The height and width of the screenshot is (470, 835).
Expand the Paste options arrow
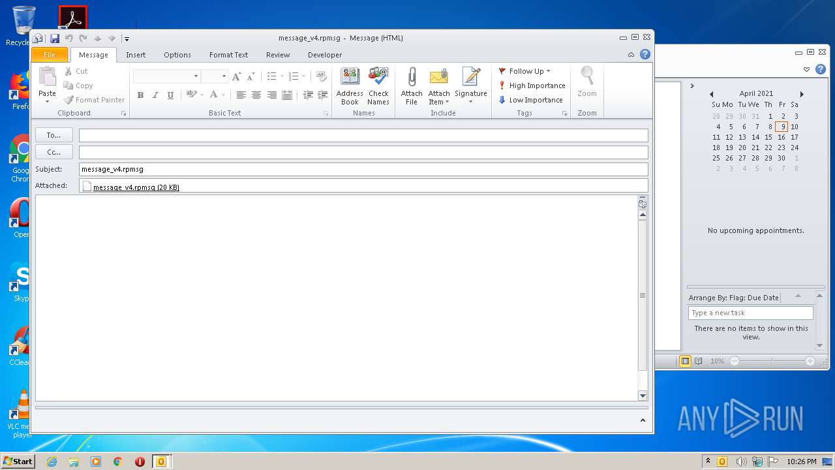click(x=47, y=101)
